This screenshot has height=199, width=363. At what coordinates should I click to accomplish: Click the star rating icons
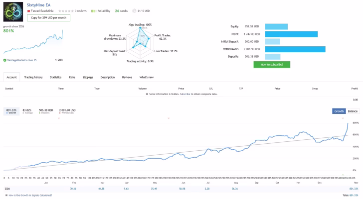tap(66, 11)
